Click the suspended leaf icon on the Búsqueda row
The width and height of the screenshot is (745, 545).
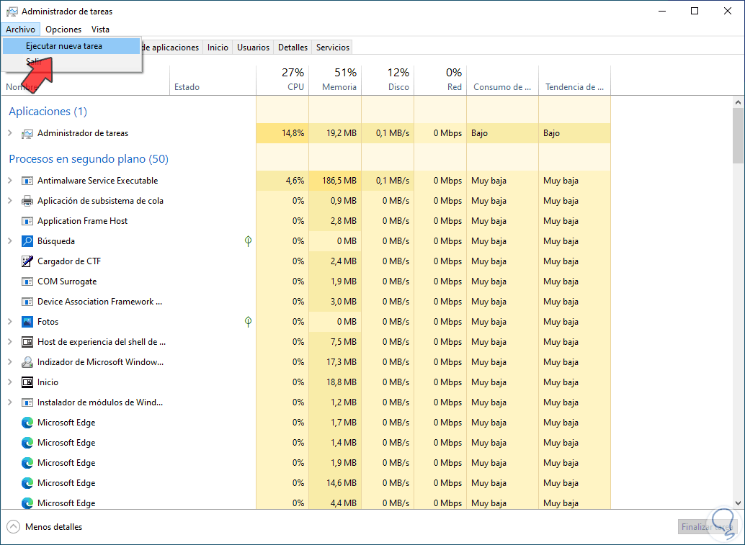(248, 241)
